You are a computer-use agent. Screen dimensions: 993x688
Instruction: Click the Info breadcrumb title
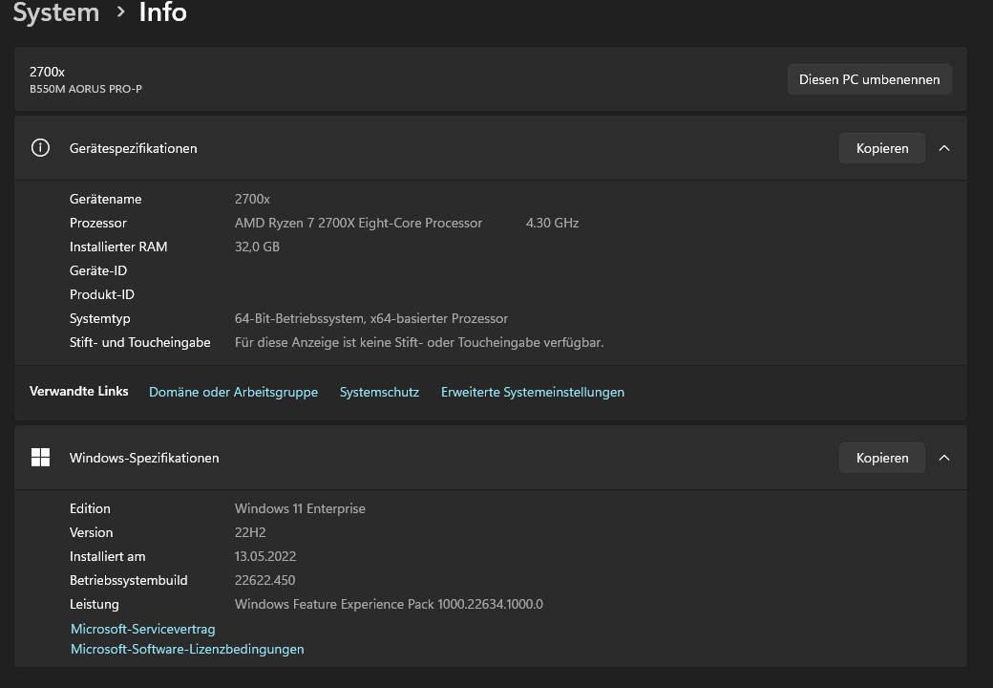(x=162, y=12)
